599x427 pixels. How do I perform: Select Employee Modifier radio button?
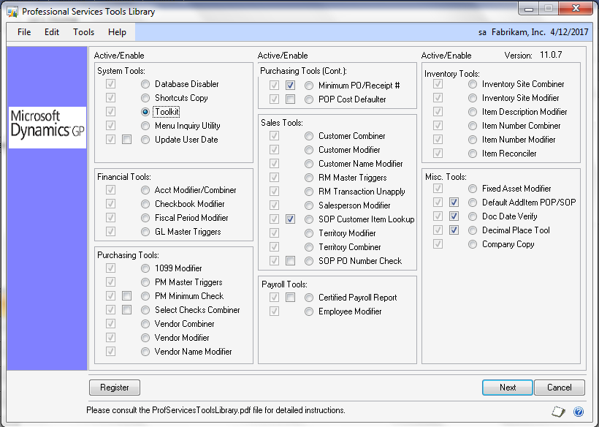coord(309,311)
